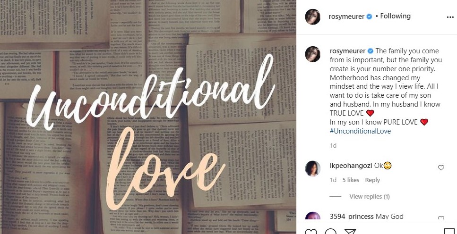Open rosymeurer profile picture in header
Image resolution: width=457 pixels, height=234 pixels.
click(313, 17)
